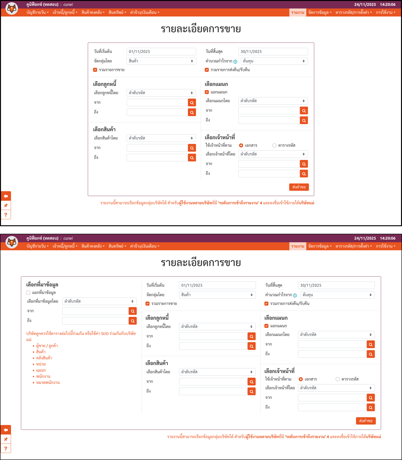Select the ตารางรหัส radio button in lower form
Viewport: 402px width, 460px height.
coord(338,379)
